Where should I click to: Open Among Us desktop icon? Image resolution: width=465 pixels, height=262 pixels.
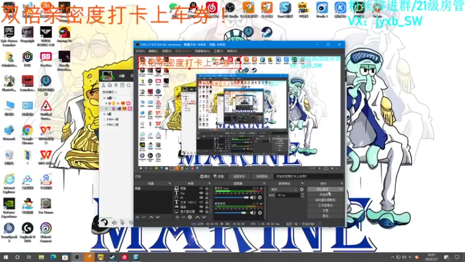[x=64, y=34]
